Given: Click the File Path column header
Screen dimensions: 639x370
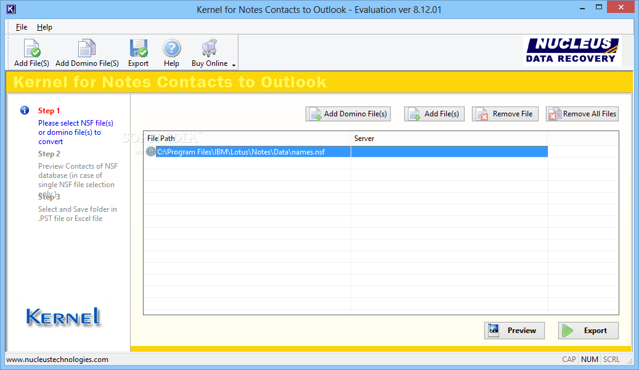Looking at the screenshot, I should (x=247, y=139).
